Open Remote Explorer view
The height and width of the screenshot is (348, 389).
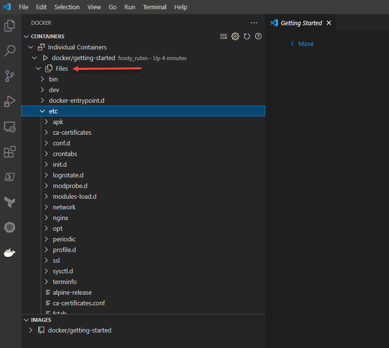point(10,127)
